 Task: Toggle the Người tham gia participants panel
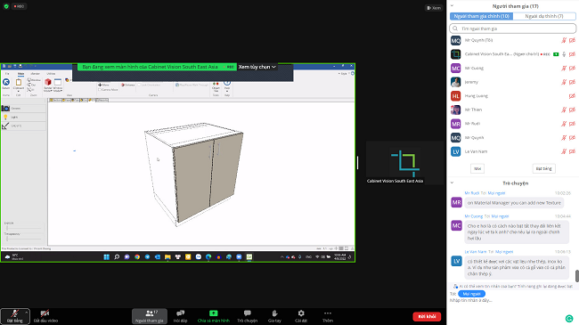coord(150,316)
